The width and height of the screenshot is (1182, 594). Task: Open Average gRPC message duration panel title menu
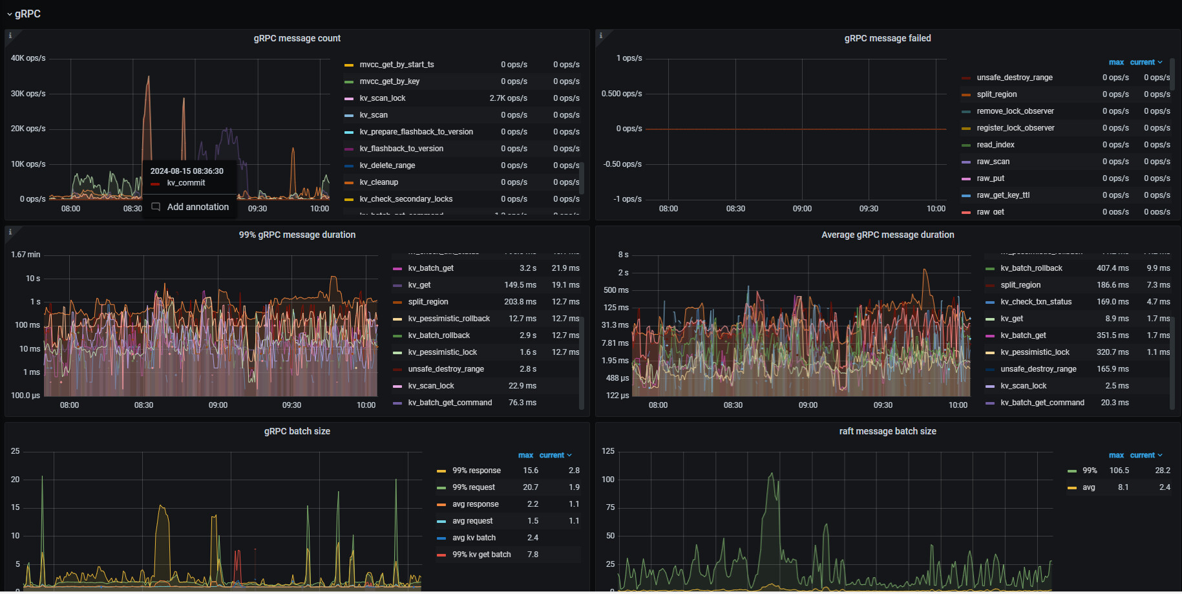(887, 235)
